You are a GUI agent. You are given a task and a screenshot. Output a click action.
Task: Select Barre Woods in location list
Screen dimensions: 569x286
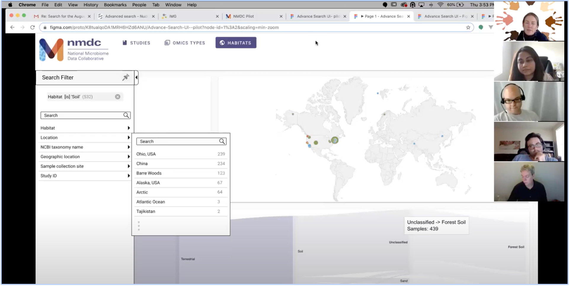181,173
